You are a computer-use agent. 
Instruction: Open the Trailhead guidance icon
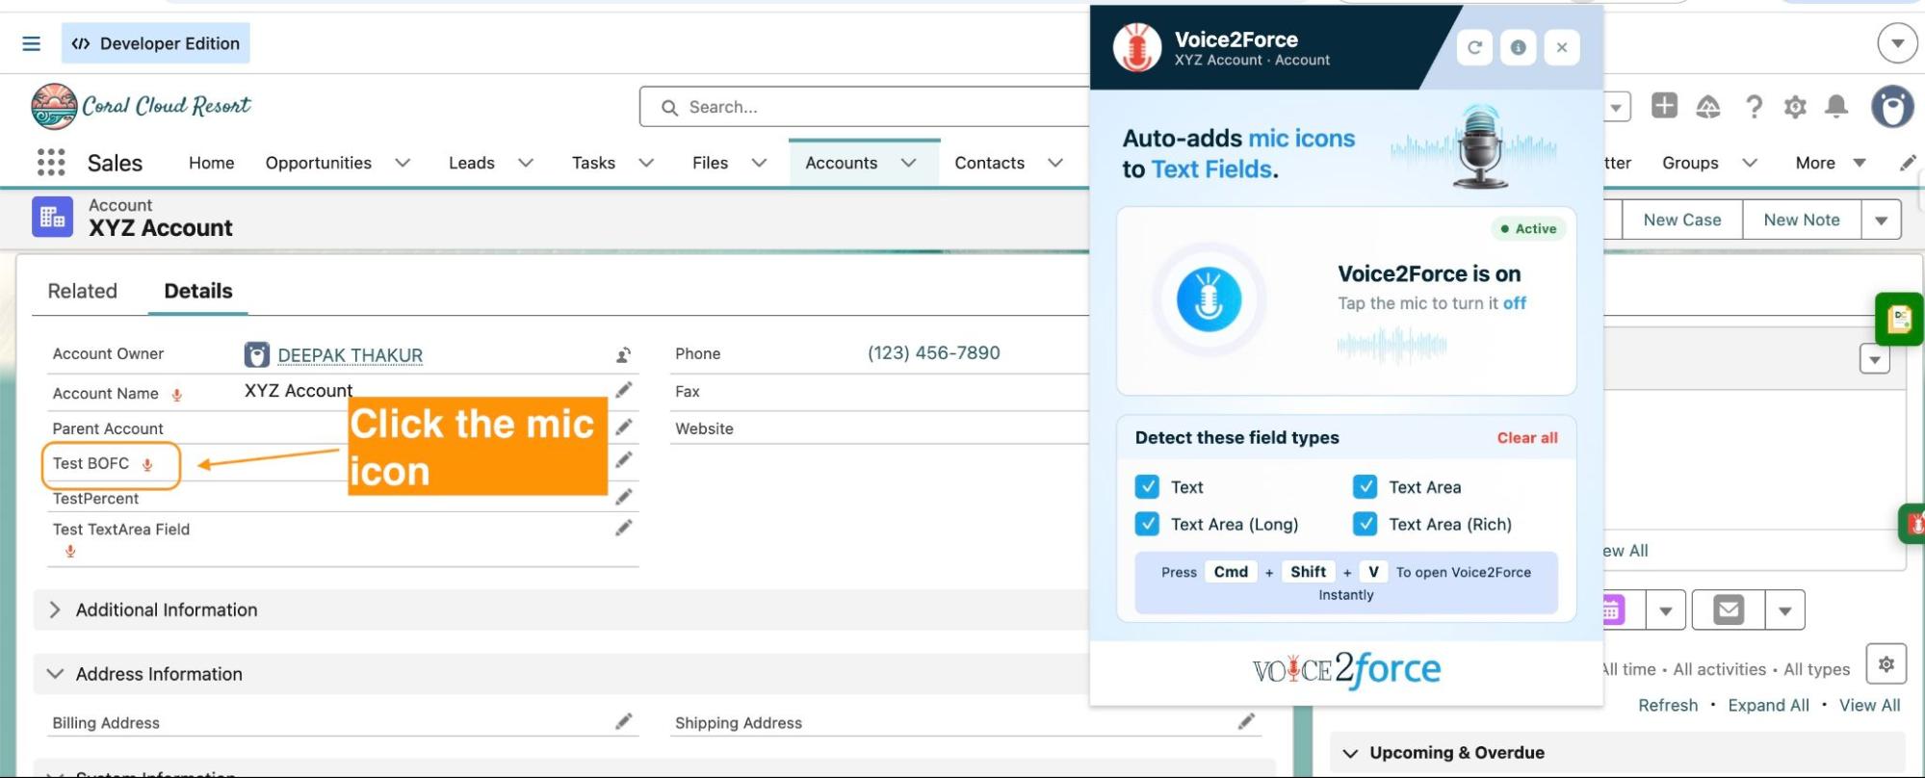1708,107
